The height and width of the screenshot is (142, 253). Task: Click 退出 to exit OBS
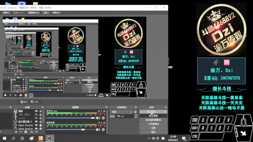tap(153, 132)
